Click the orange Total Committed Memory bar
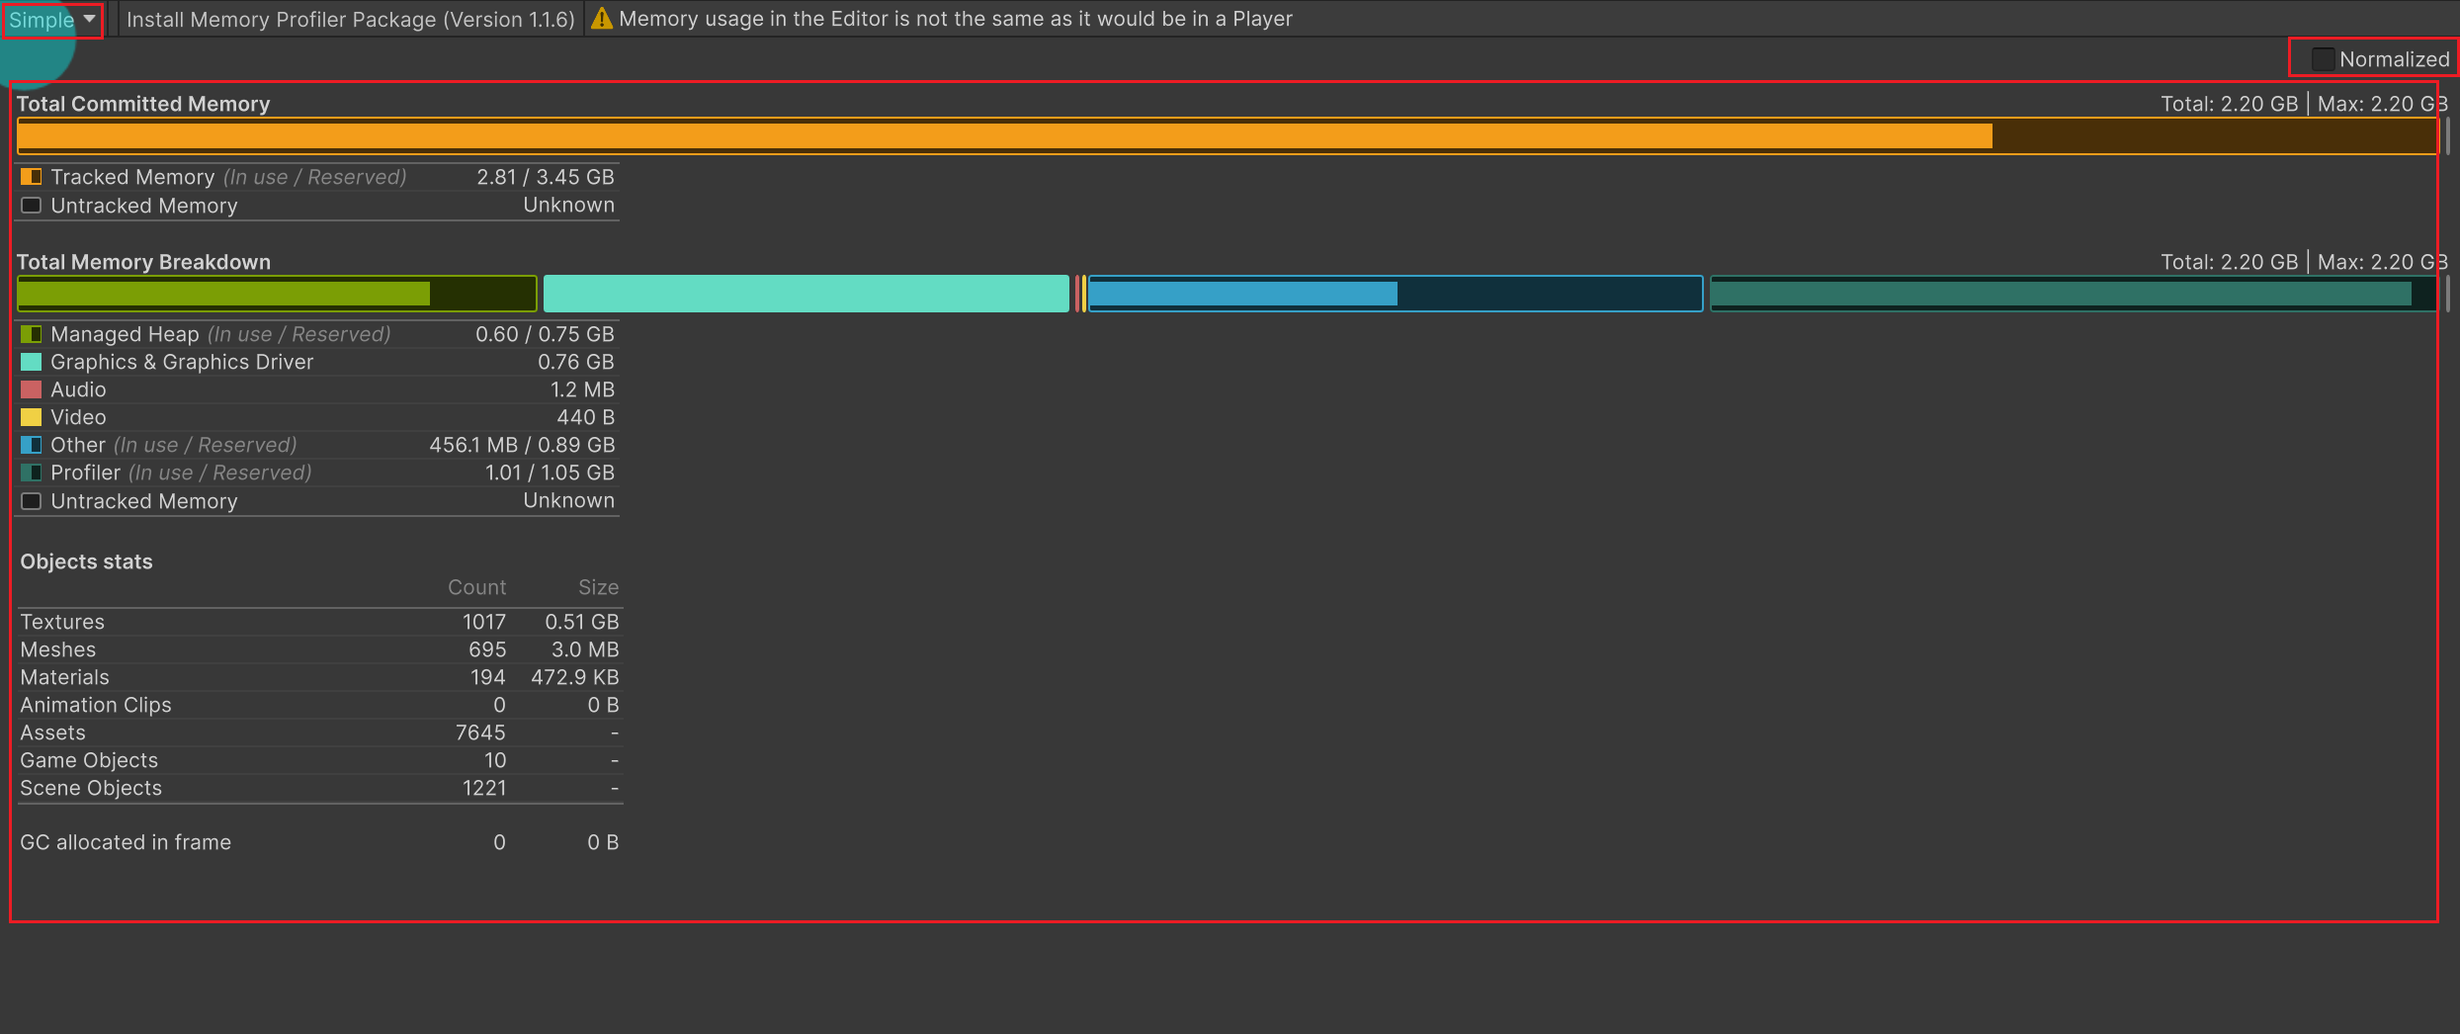Viewport: 2460px width, 1034px height. tap(1003, 136)
